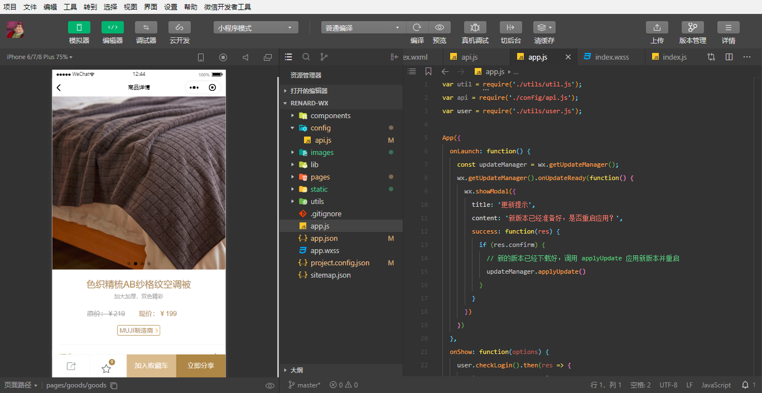Open the normal compile mode dropdown
762x393 pixels.
[x=364, y=27]
